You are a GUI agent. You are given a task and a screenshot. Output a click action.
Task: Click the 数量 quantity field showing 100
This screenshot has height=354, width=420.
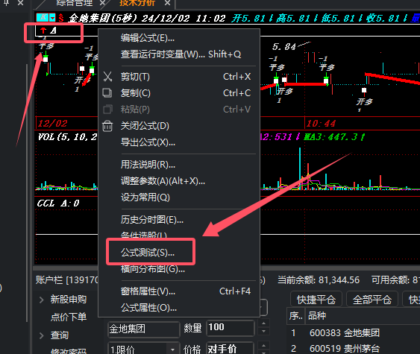230,328
